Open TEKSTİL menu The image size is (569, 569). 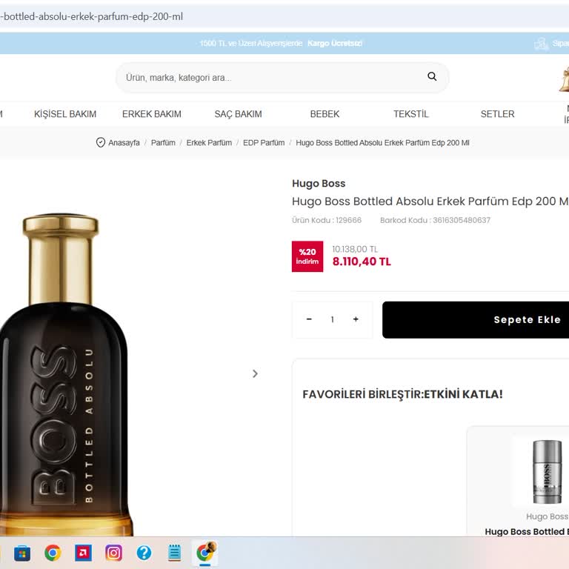click(x=410, y=114)
